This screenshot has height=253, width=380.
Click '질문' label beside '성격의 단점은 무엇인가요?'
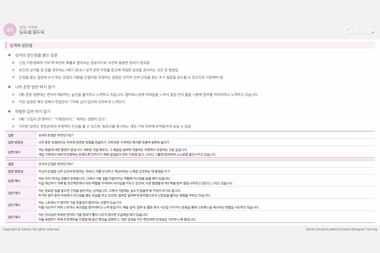11,164
